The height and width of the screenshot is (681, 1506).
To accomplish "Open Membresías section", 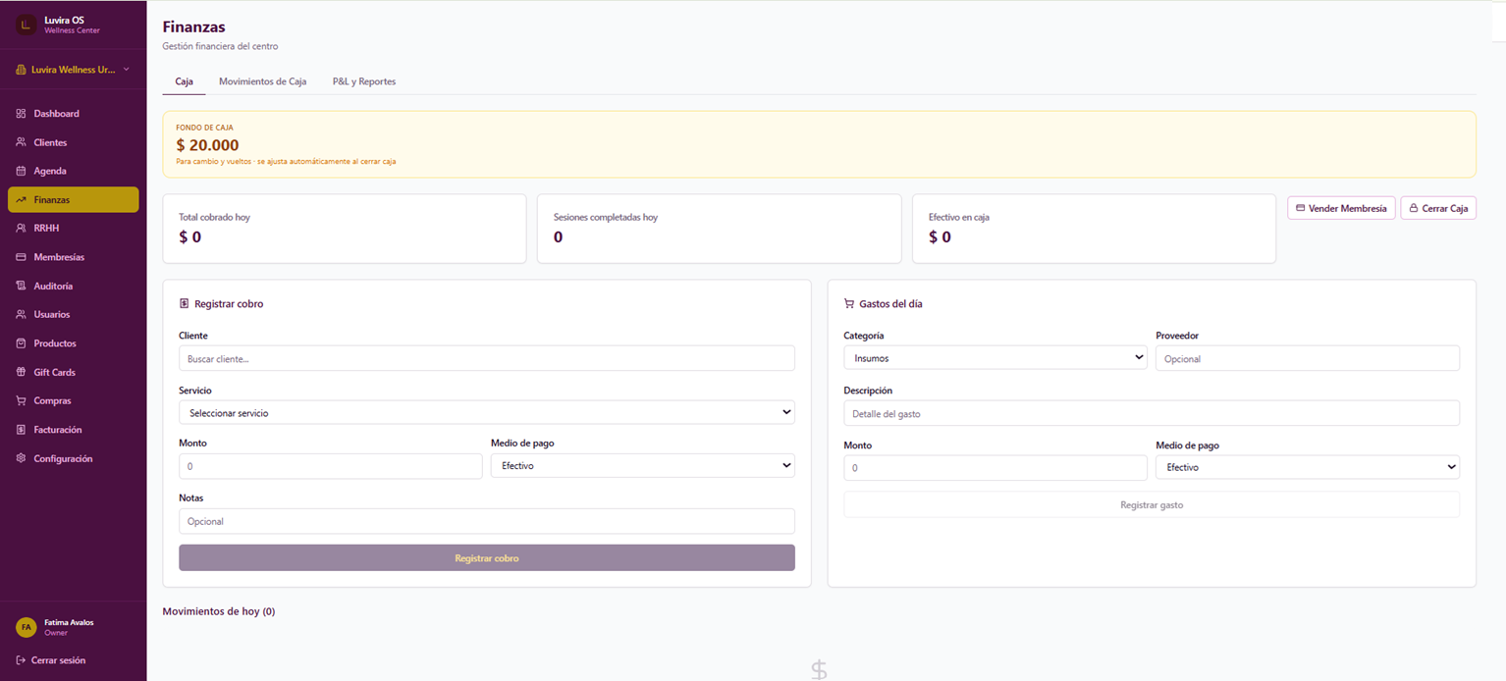I will (73, 257).
